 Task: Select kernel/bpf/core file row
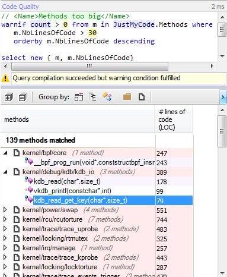click(x=107, y=153)
